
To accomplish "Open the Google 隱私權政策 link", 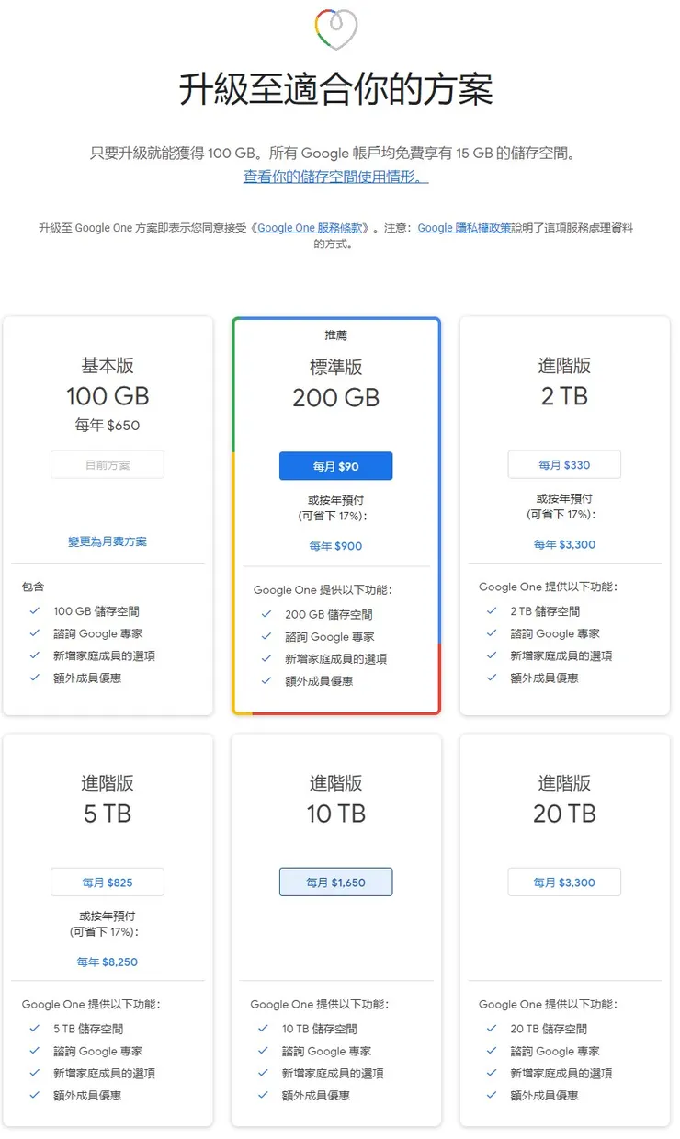I will (x=464, y=228).
